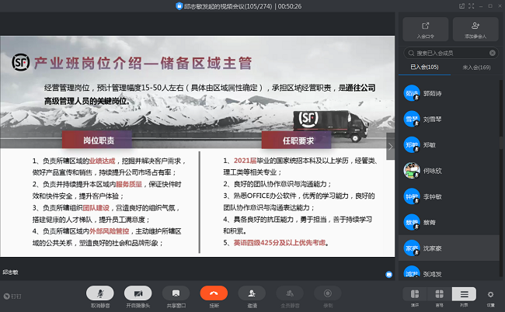Turn on camera with 开启摄像头 button
Screen dimensions: 505x312
point(138,293)
